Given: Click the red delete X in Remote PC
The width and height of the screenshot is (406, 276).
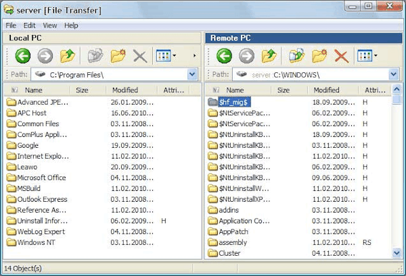Looking at the screenshot, I should coord(342,56).
